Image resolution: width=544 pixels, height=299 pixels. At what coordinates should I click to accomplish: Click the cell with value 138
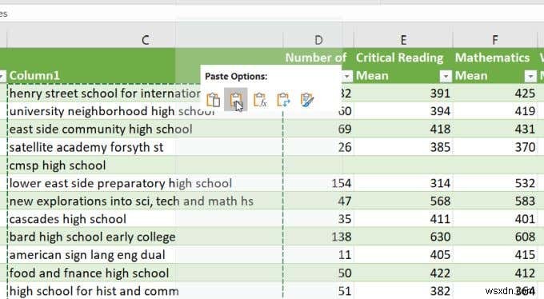point(318,237)
